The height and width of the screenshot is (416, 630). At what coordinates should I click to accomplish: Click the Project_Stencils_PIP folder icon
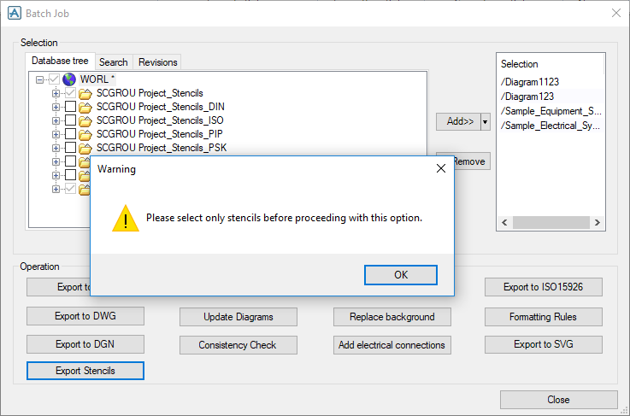85,134
